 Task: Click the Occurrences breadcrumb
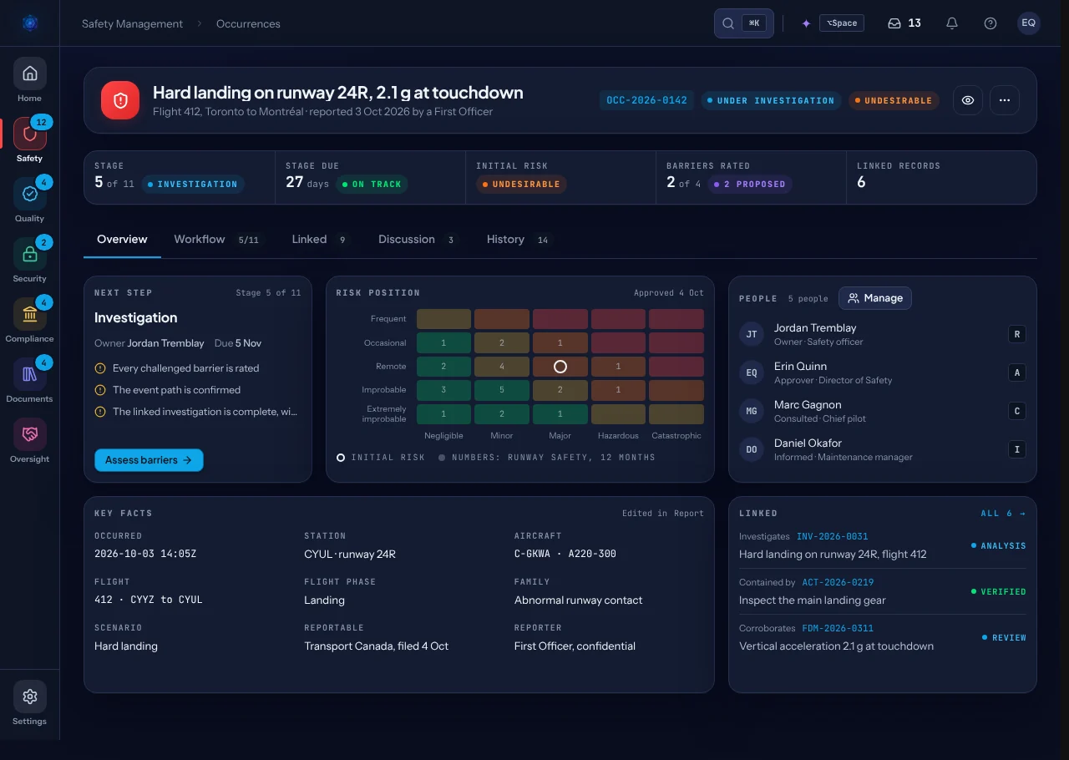[x=248, y=23]
